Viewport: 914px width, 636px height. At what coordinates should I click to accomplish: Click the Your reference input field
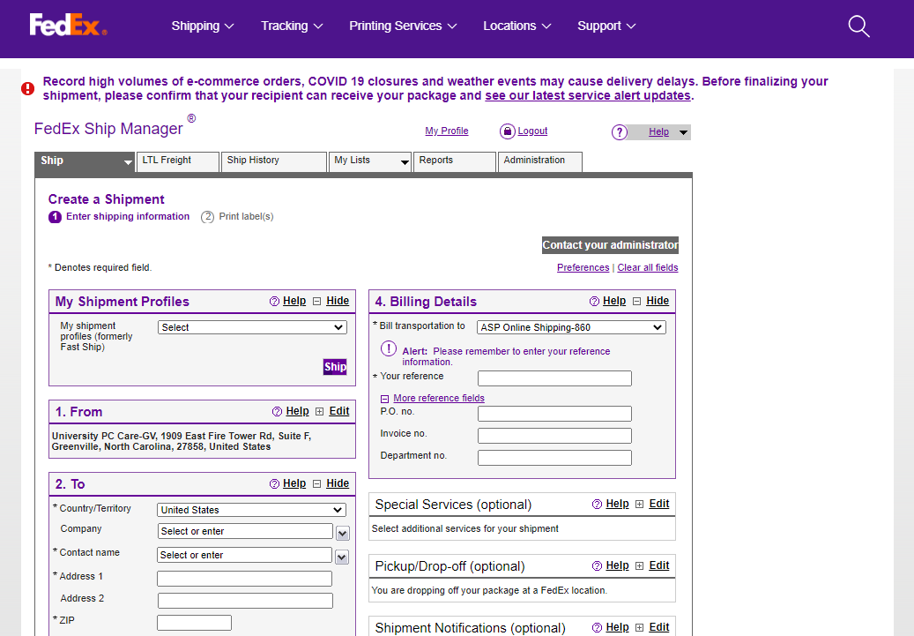point(554,378)
